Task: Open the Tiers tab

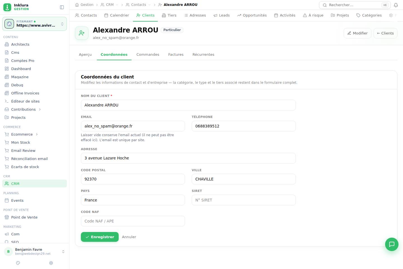Action: [x=169, y=15]
